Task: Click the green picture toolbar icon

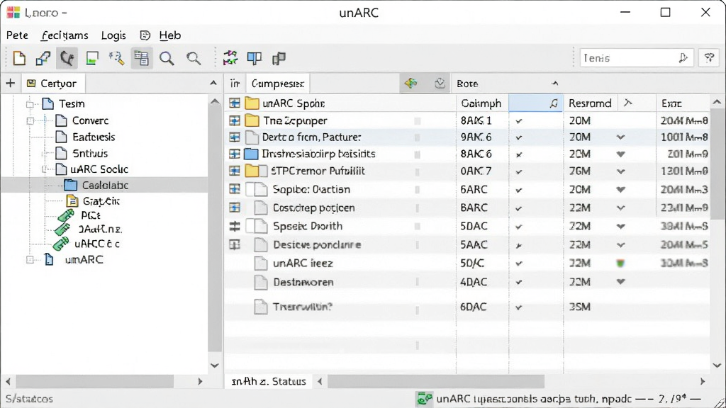Action: tap(92, 58)
